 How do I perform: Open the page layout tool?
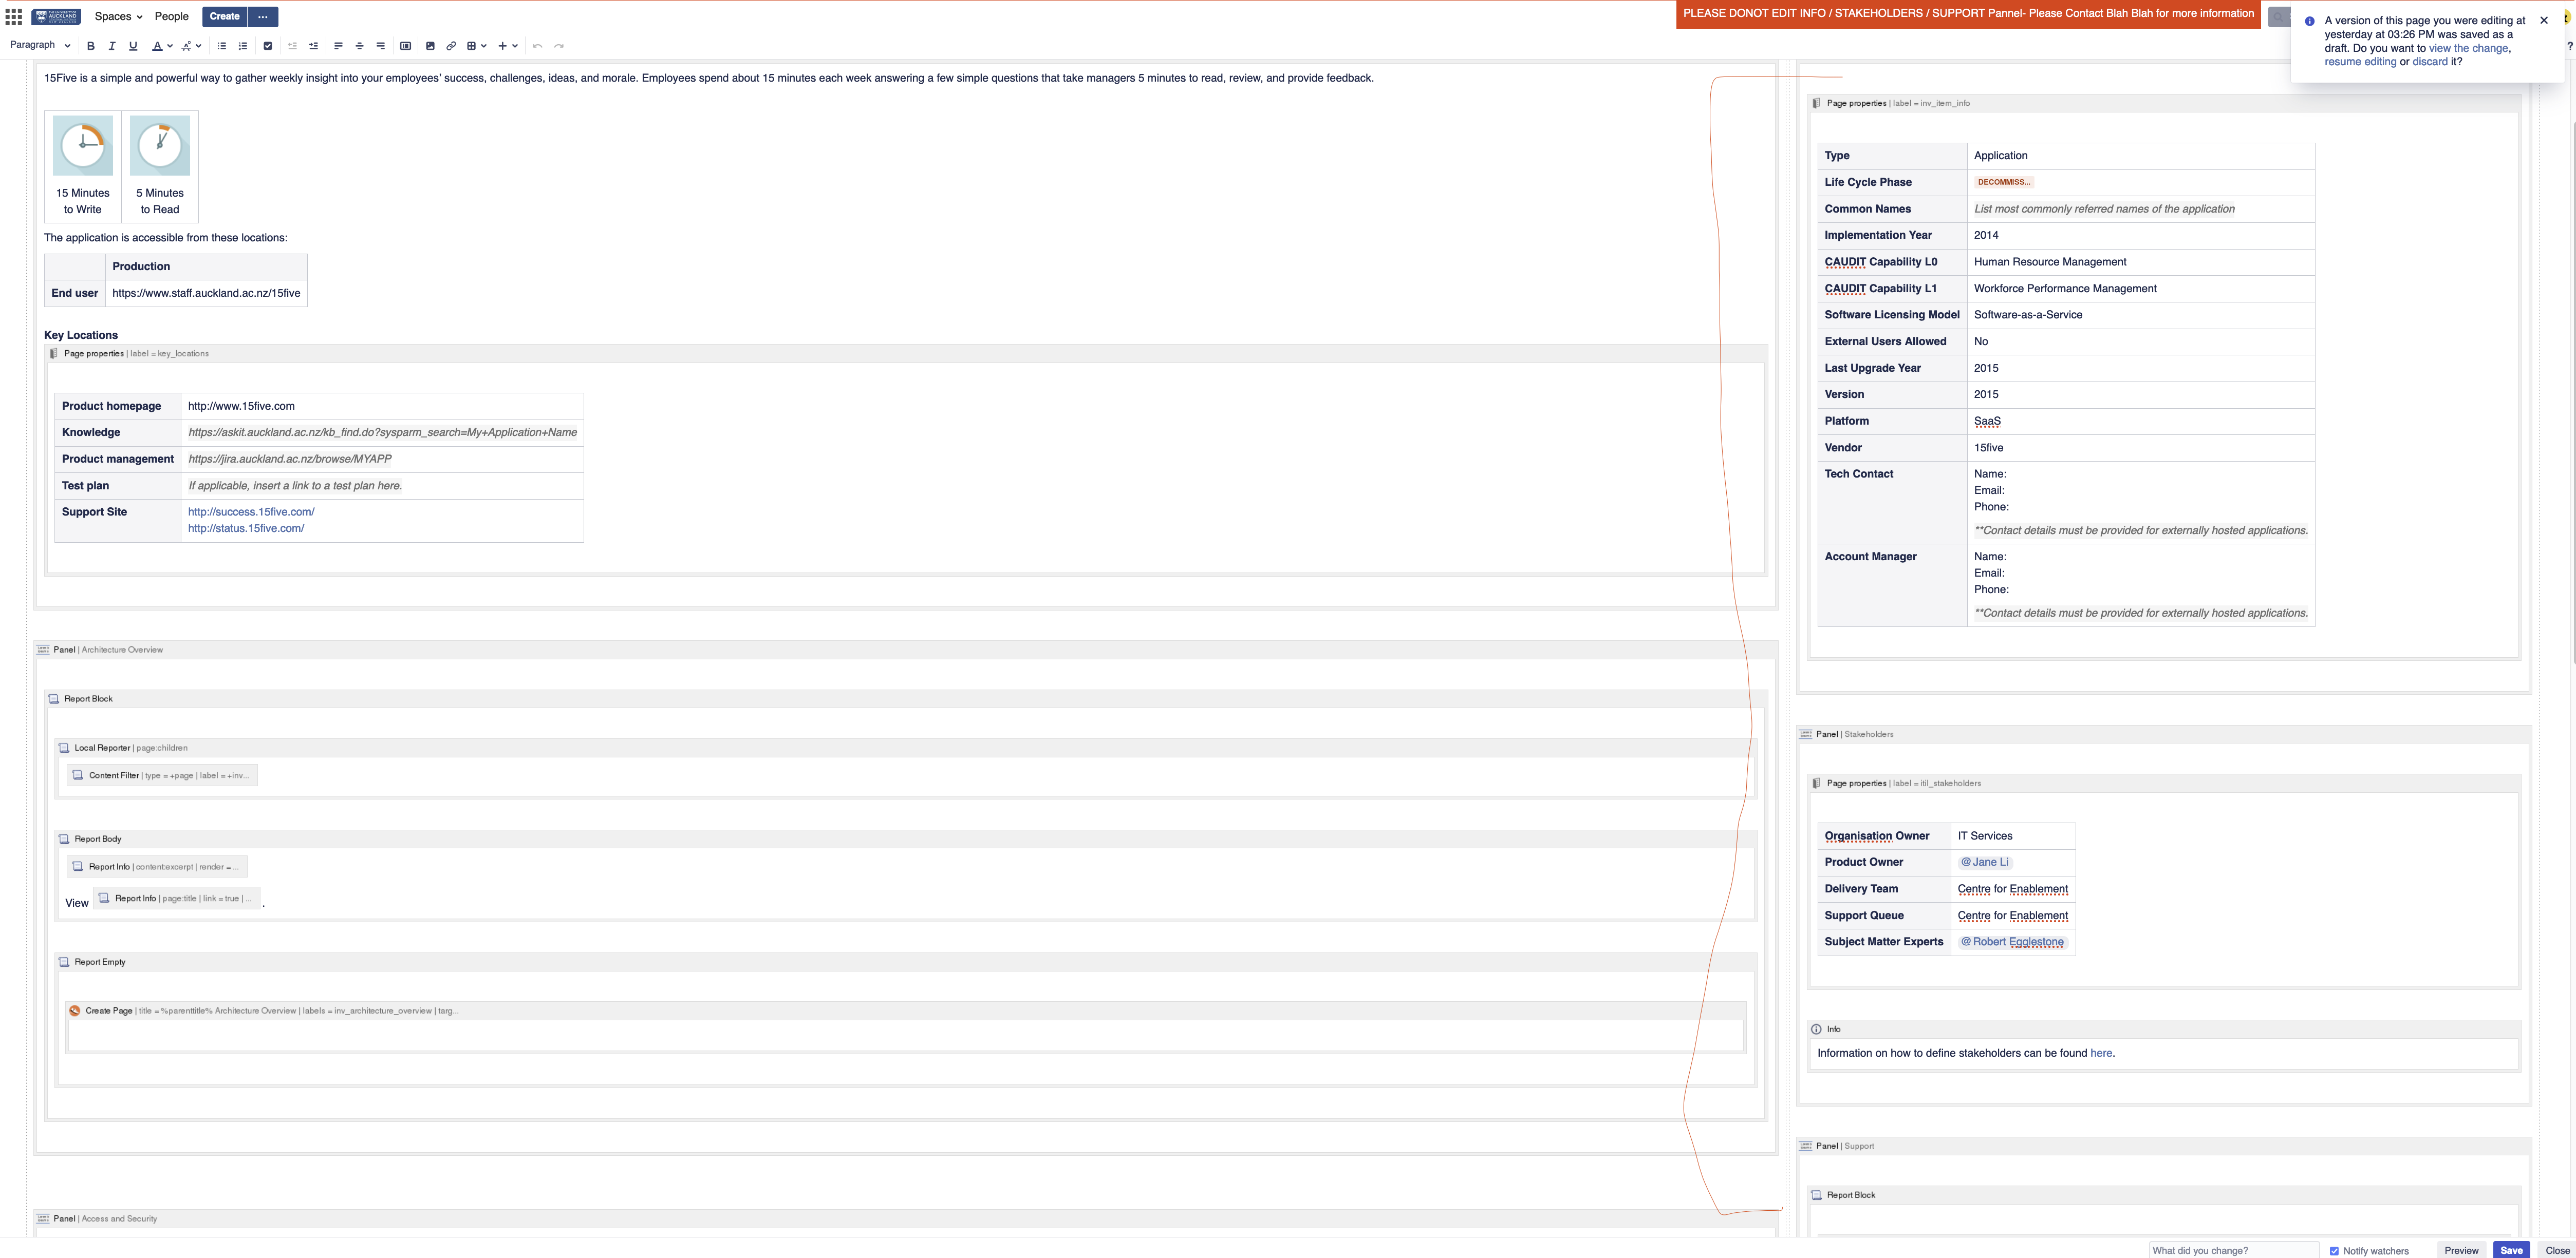(405, 46)
